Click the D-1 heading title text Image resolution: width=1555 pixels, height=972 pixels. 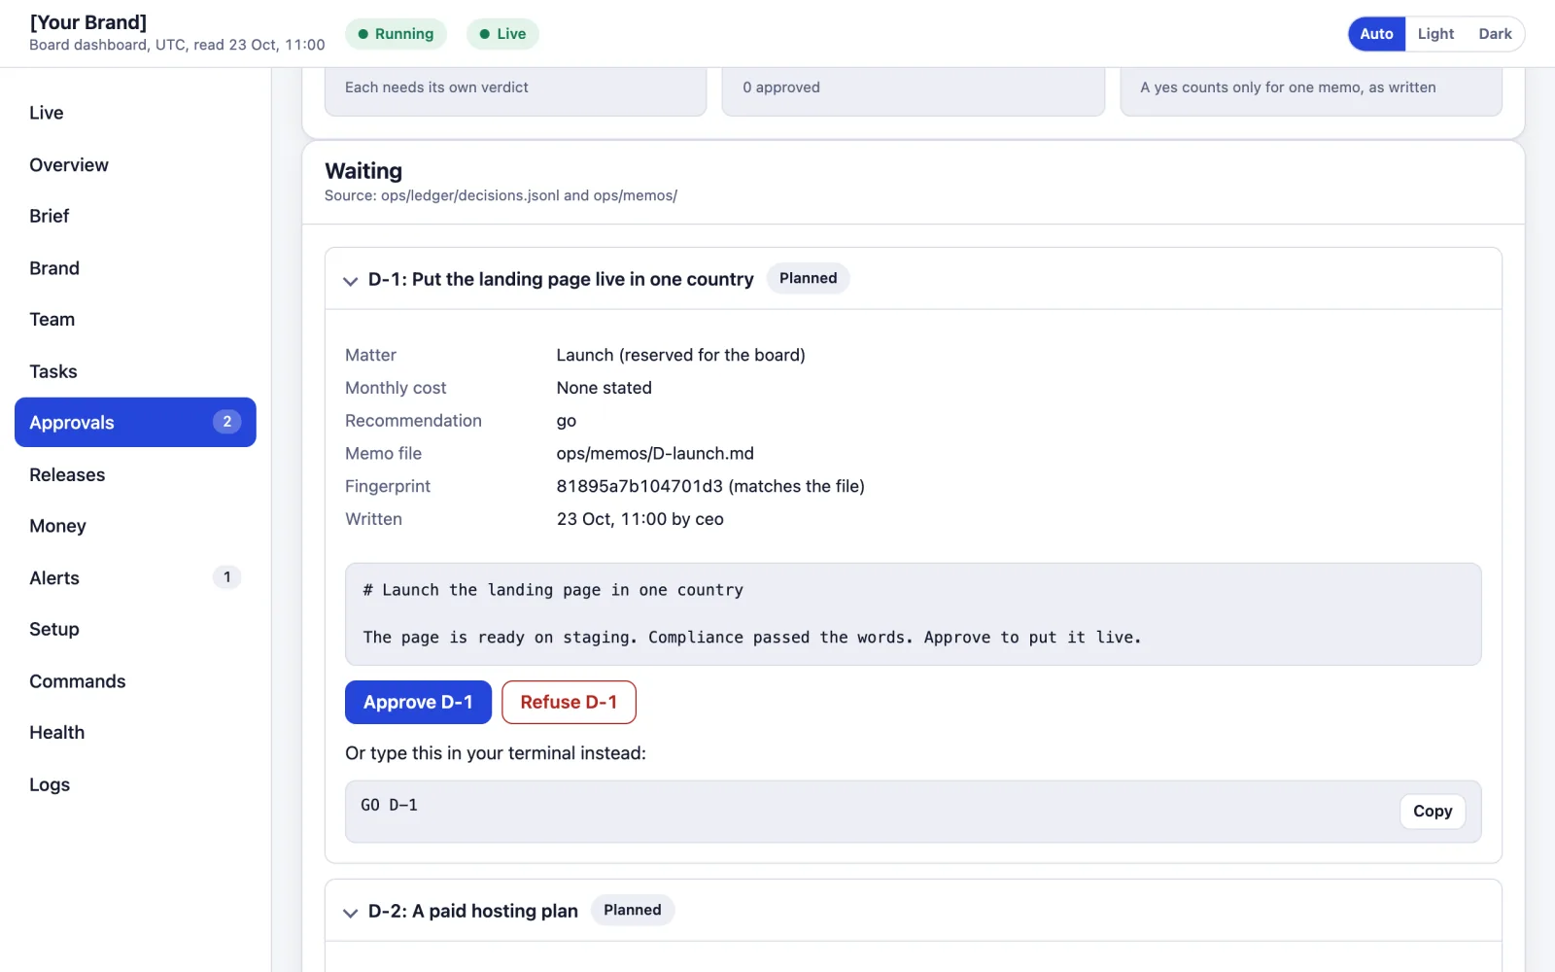(x=561, y=280)
